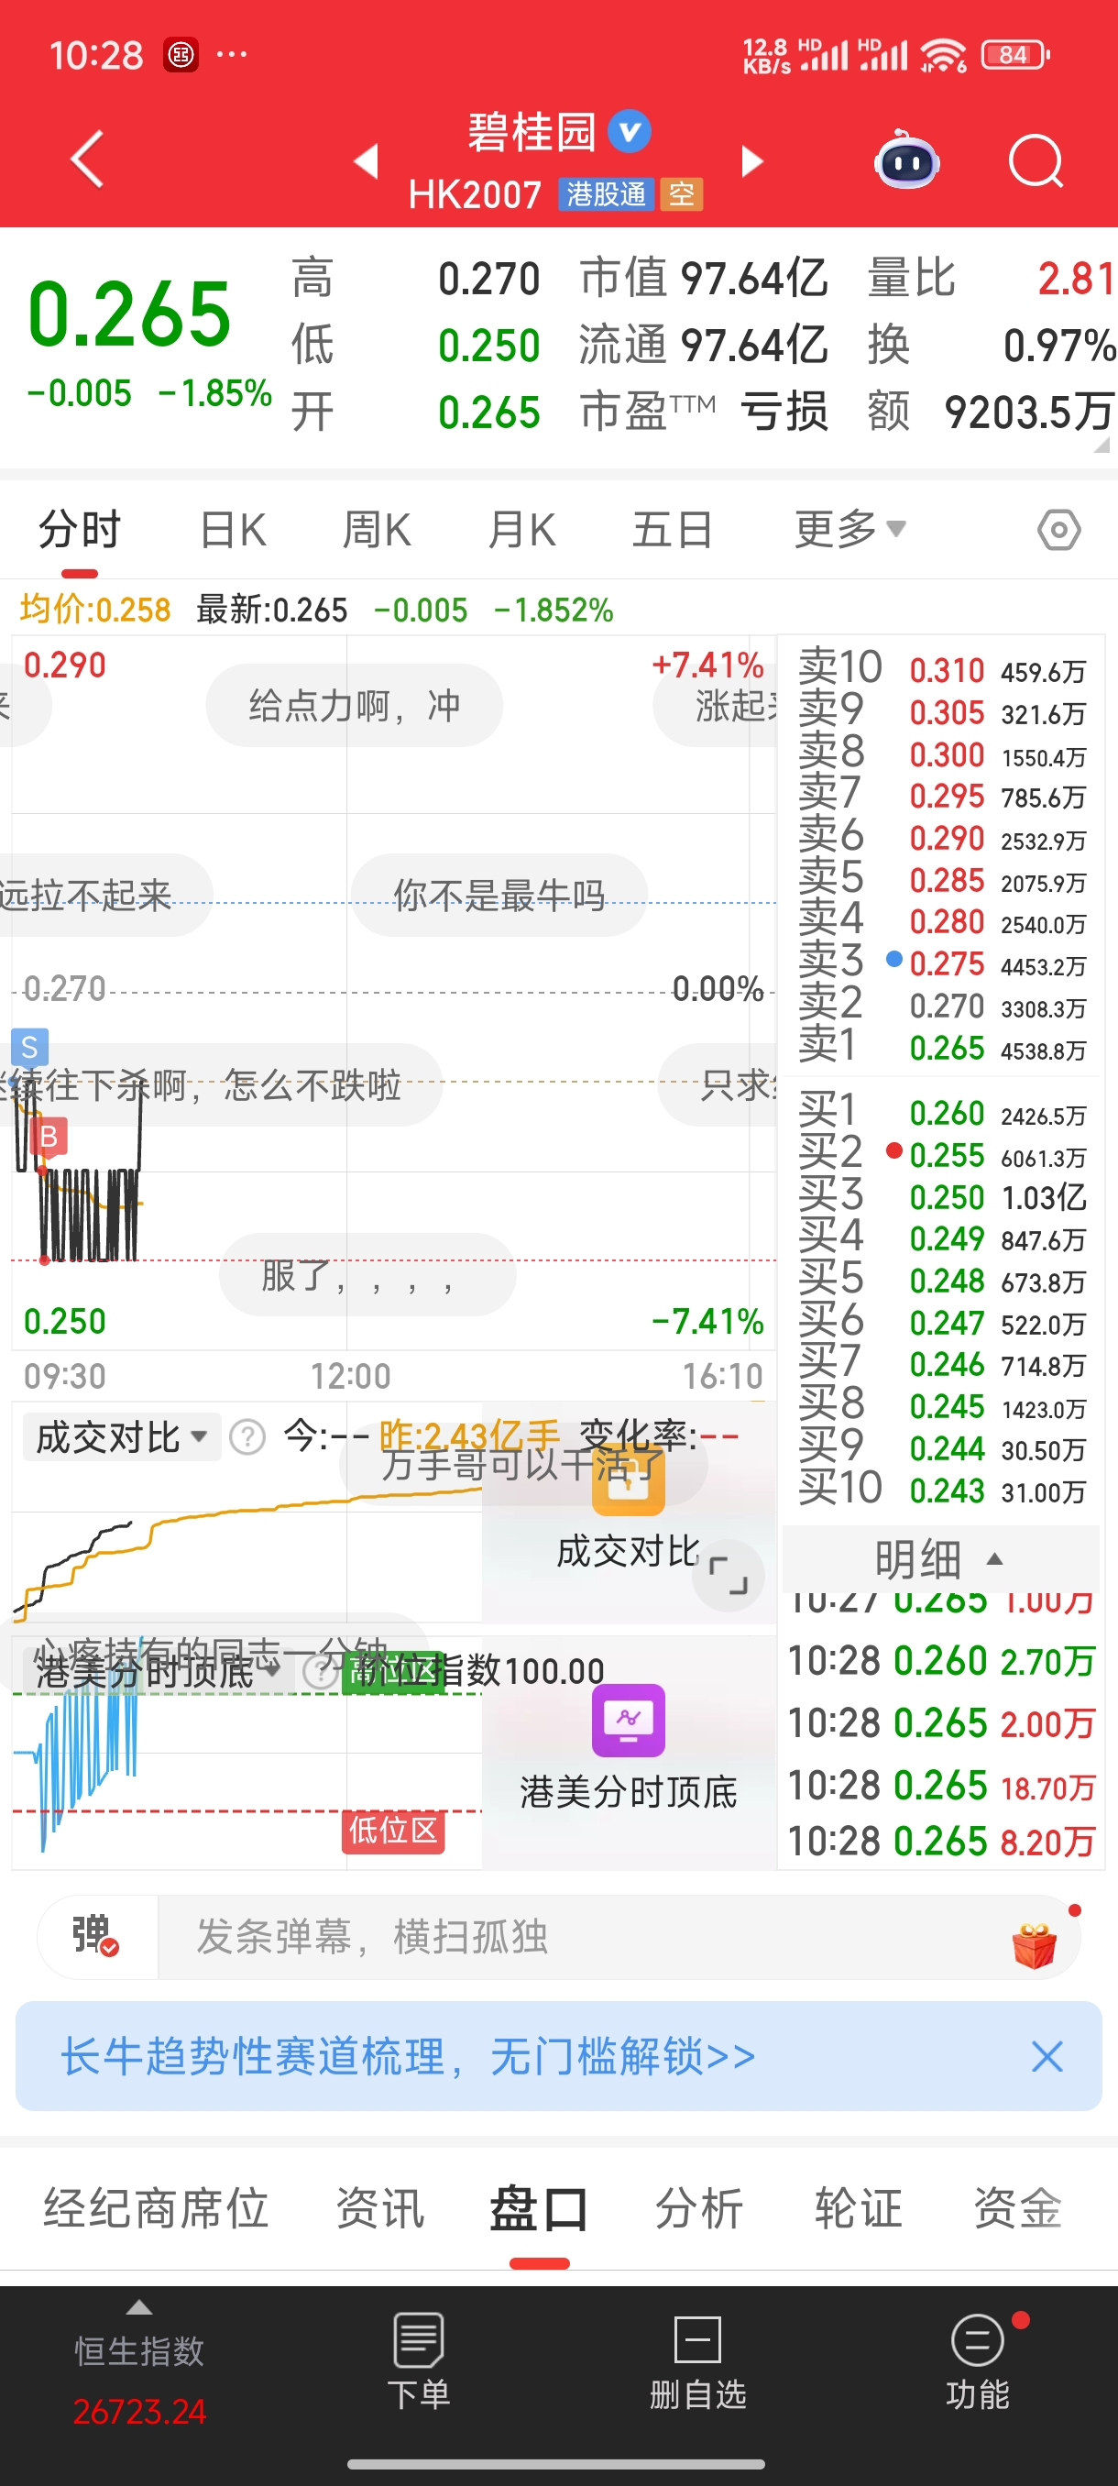
Task: Select the 买3 0.250 1.03亿 bid row
Action: (x=941, y=1198)
